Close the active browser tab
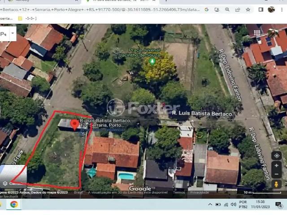This screenshot has height=215, width=287. [154, 1]
